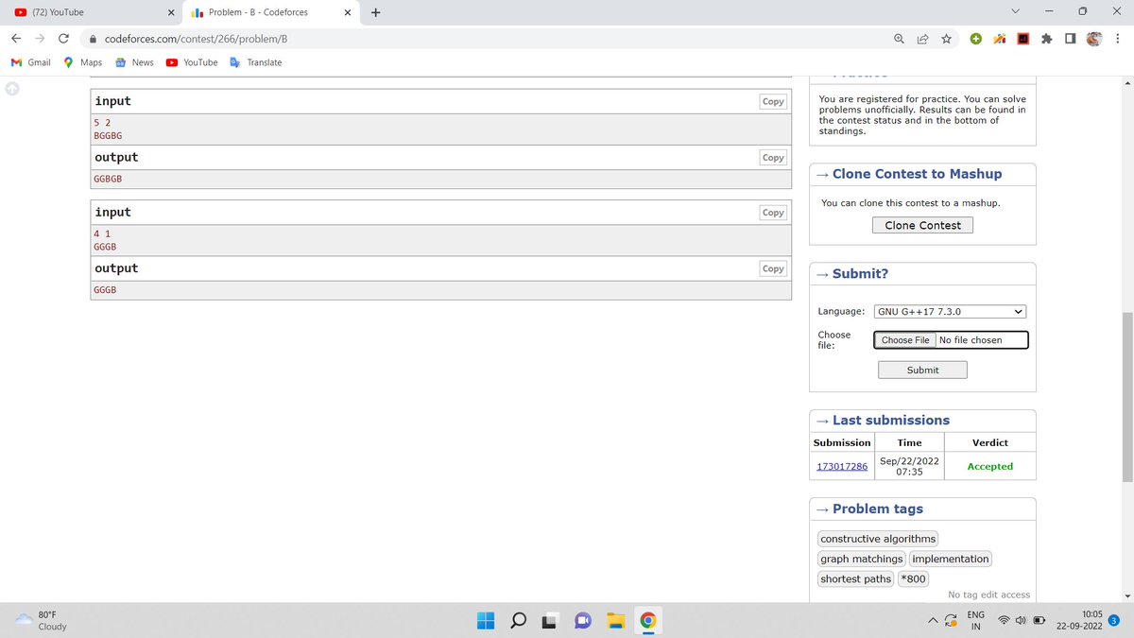Click the shortest paths tag
This screenshot has height=638, width=1134.
(x=855, y=578)
